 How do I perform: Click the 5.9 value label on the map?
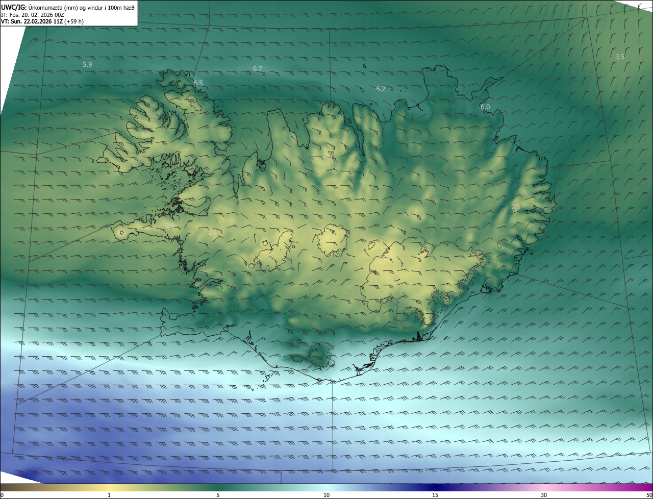[x=87, y=65]
